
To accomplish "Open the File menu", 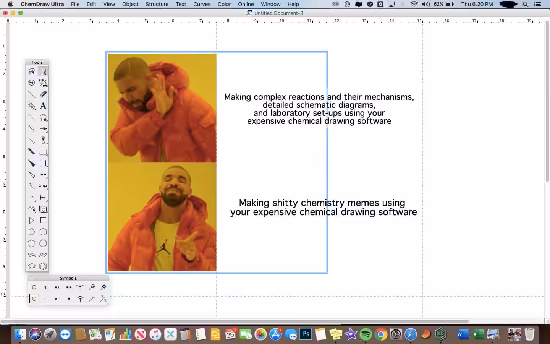I will (x=75, y=4).
